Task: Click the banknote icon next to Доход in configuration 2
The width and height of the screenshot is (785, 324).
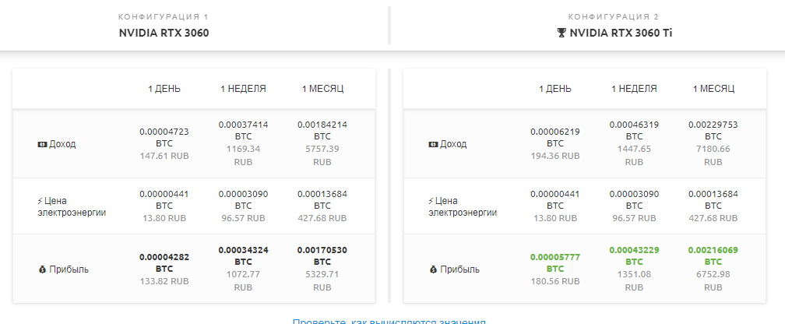Action: pos(434,144)
